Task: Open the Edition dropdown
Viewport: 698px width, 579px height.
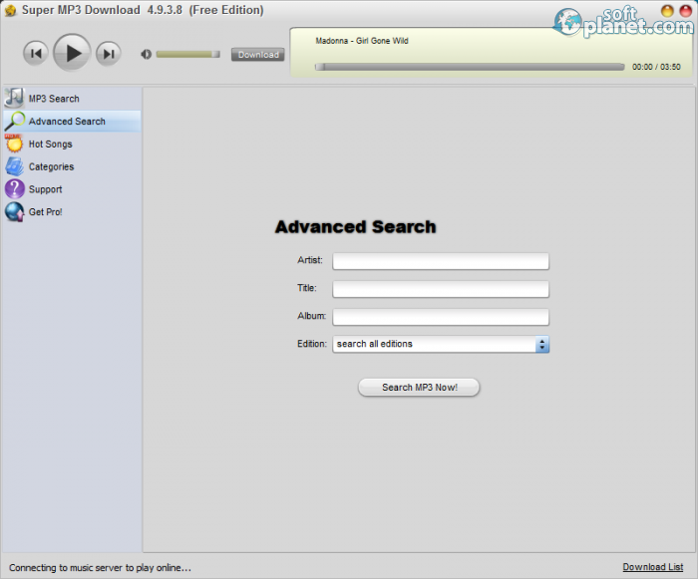Action: click(x=441, y=344)
